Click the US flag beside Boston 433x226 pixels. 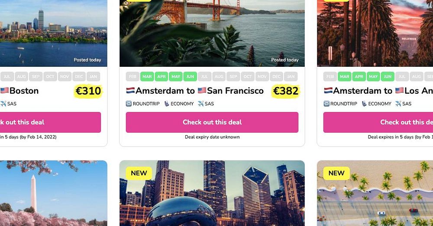4,91
